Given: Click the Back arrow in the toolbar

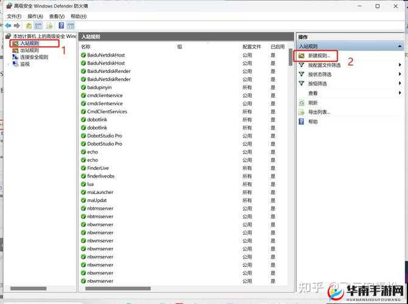Looking at the screenshot, I should 8,26.
